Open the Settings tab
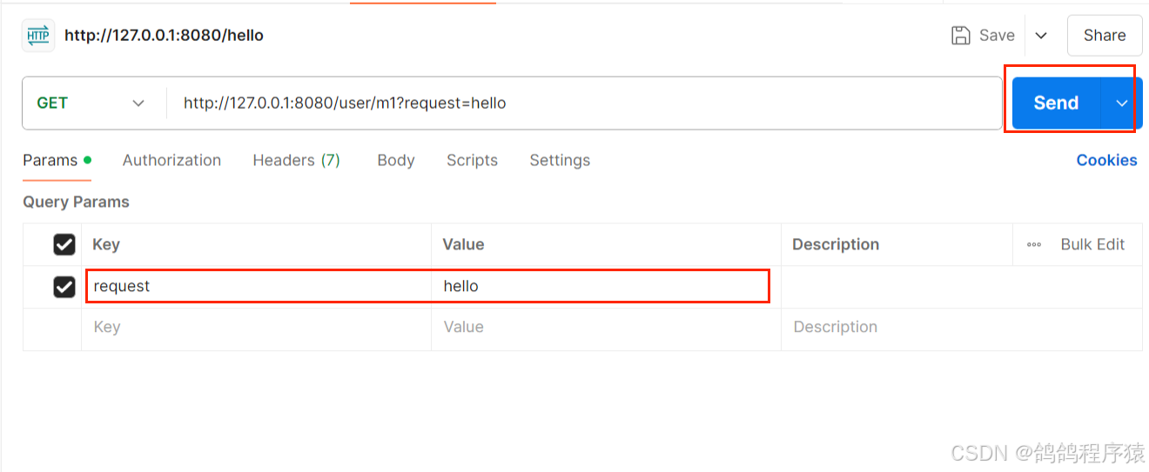The height and width of the screenshot is (472, 1149). 560,160
